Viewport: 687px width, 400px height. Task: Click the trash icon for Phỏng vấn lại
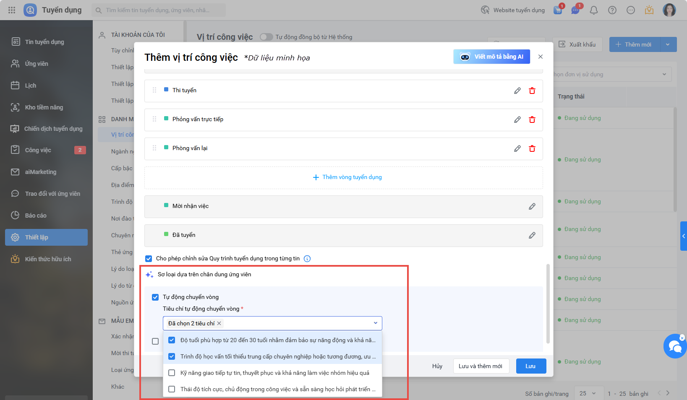pyautogui.click(x=532, y=149)
